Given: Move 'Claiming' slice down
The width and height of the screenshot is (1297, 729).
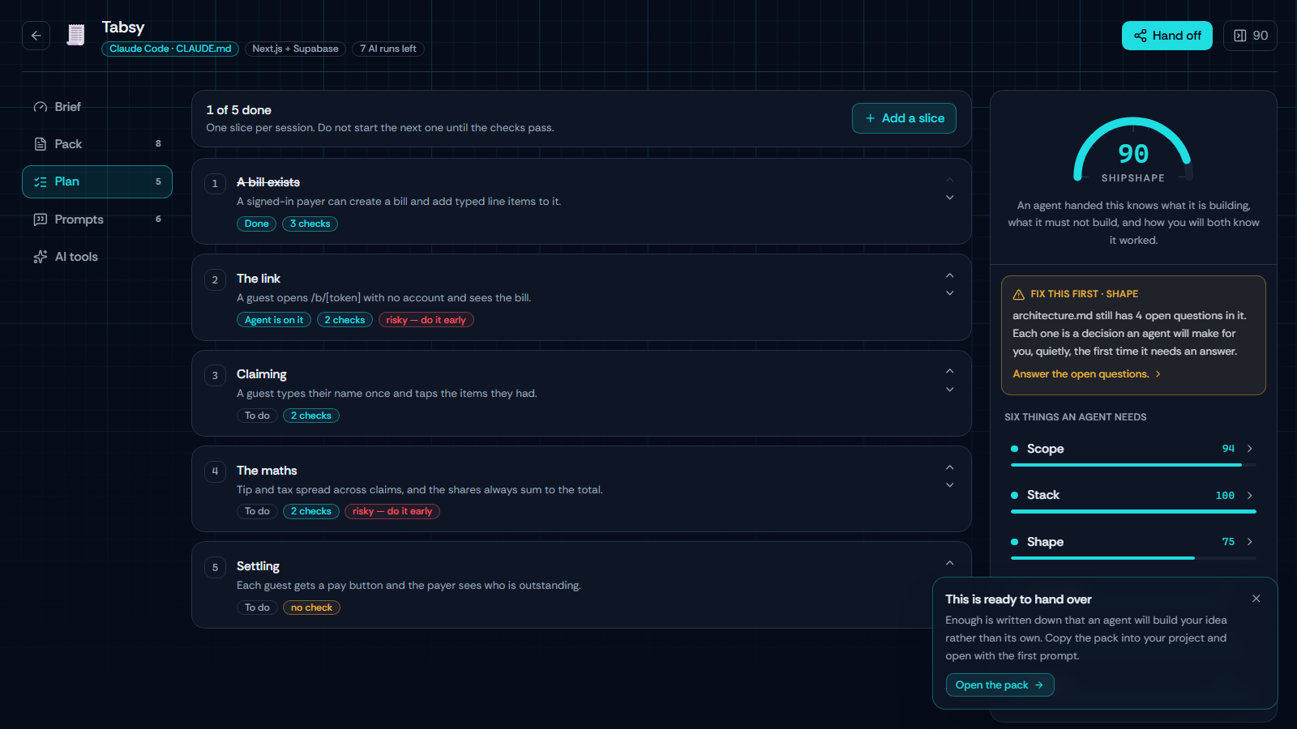Looking at the screenshot, I should 949,390.
